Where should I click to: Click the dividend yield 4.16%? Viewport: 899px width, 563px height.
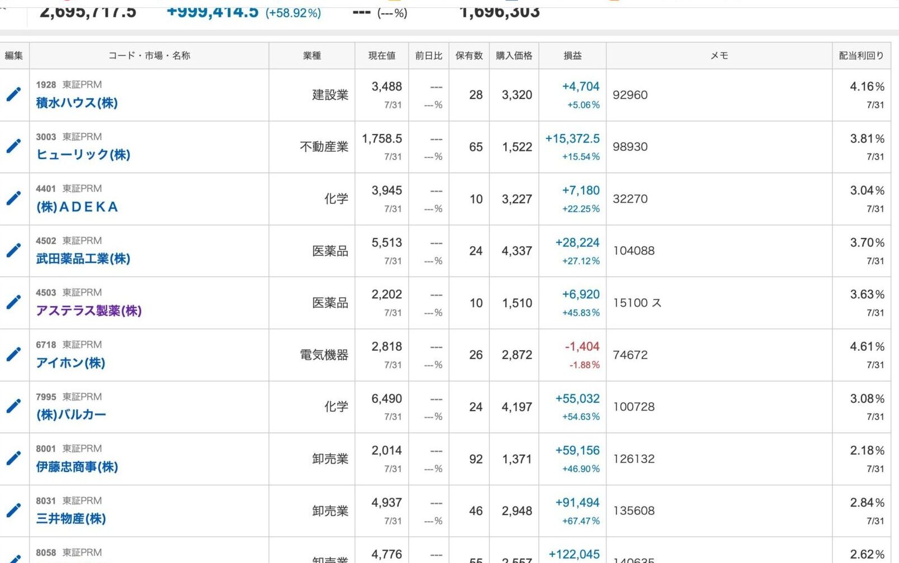867,87
